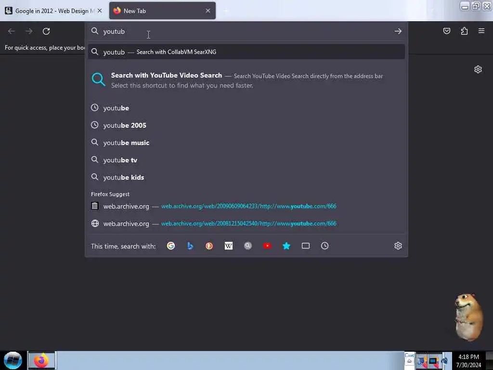Click the taskbar clock showing 4:18 PM
The height and width of the screenshot is (370, 493).
[468, 361]
